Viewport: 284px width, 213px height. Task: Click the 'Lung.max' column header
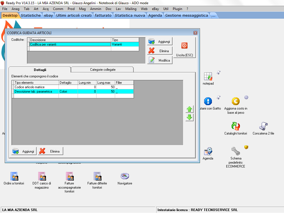[x=106, y=83]
